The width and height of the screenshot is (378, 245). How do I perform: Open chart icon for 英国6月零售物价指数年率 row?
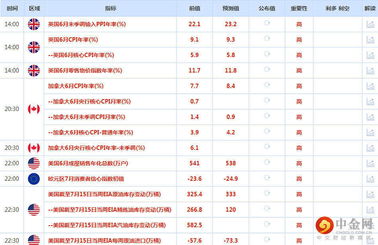(370, 71)
